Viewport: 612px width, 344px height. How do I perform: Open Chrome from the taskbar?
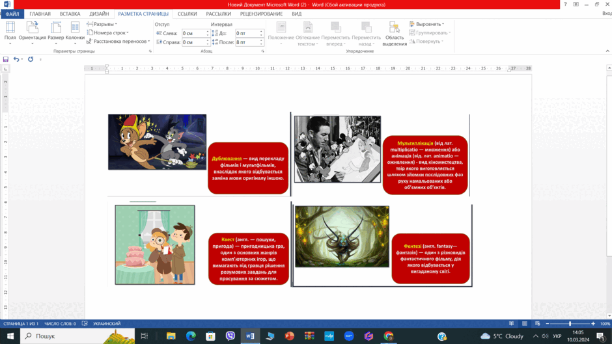tap(388, 336)
